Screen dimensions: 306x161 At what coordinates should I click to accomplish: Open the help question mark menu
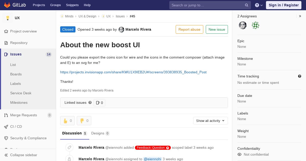(x=259, y=5)
